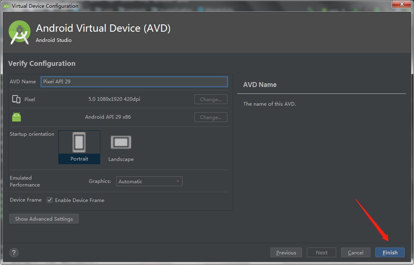Click the 'Device Frame' label

click(x=26, y=200)
